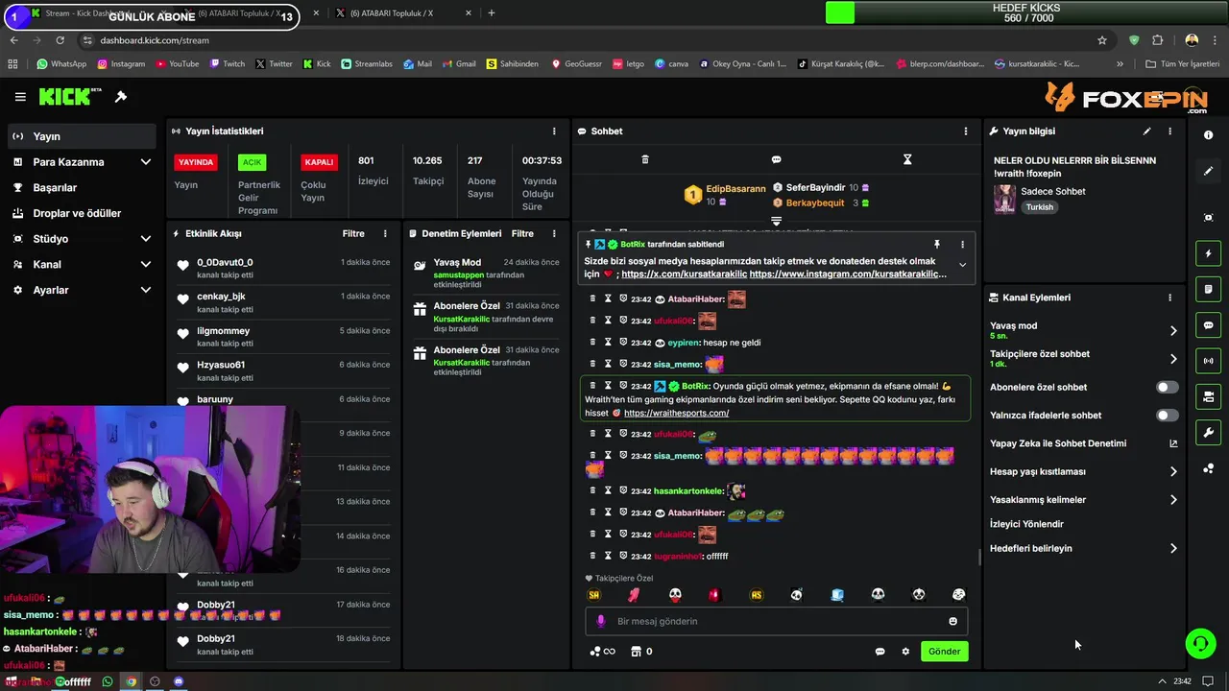The width and height of the screenshot is (1229, 691).
Task: Click the Turkish language tag
Action: [1039, 207]
